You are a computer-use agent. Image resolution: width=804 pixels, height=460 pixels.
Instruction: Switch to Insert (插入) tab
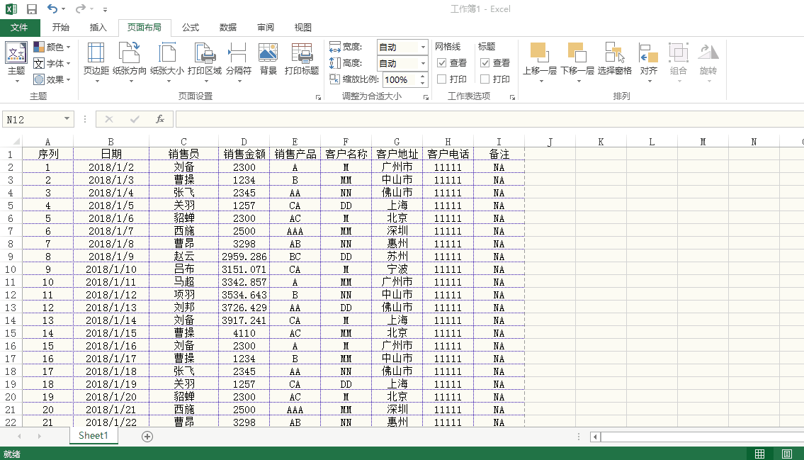click(x=98, y=27)
